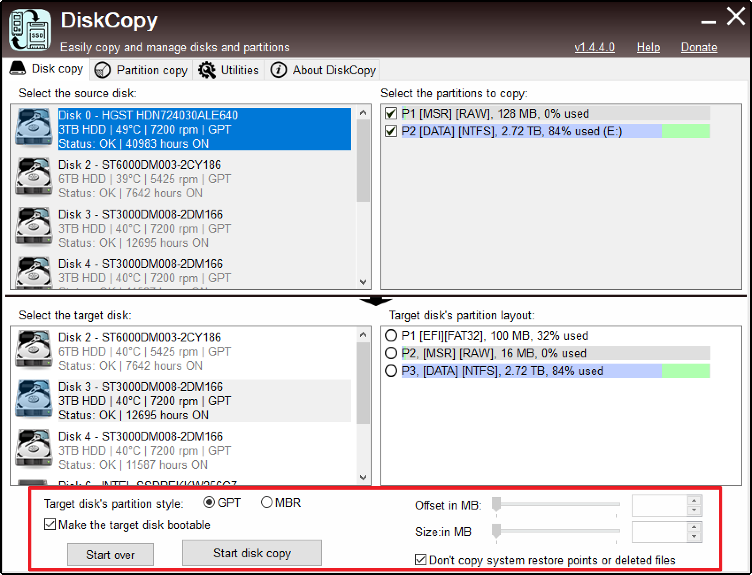Select target partition P2 [MSR] [RAW] 16 MB
The height and width of the screenshot is (575, 752).
391,353
